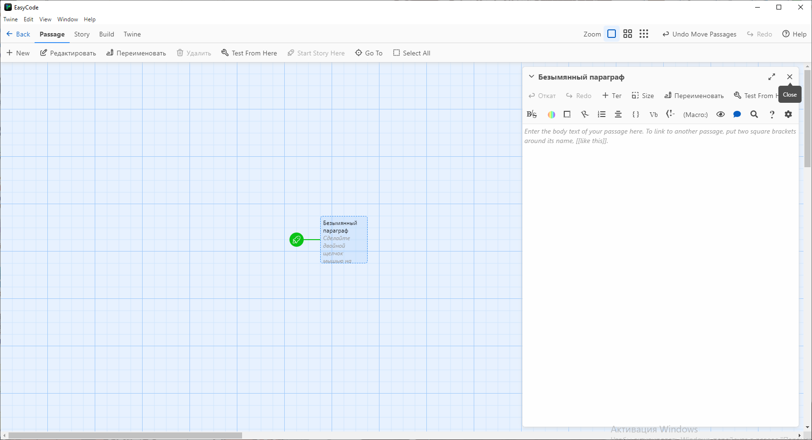Viewport: 812px width, 440px height.
Task: Click the rotated text transform tool
Action: [x=585, y=114]
